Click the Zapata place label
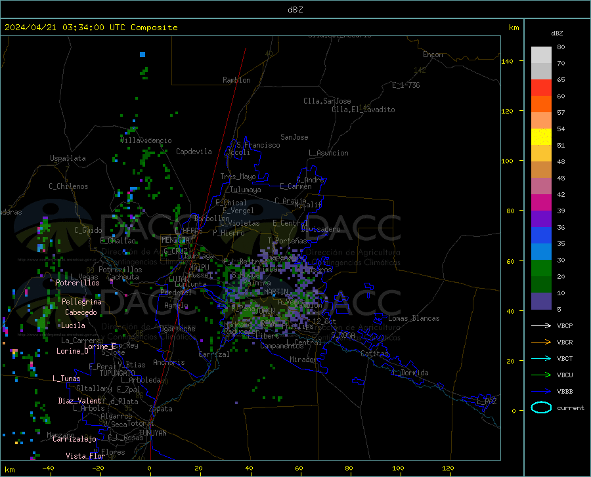 click(x=161, y=409)
